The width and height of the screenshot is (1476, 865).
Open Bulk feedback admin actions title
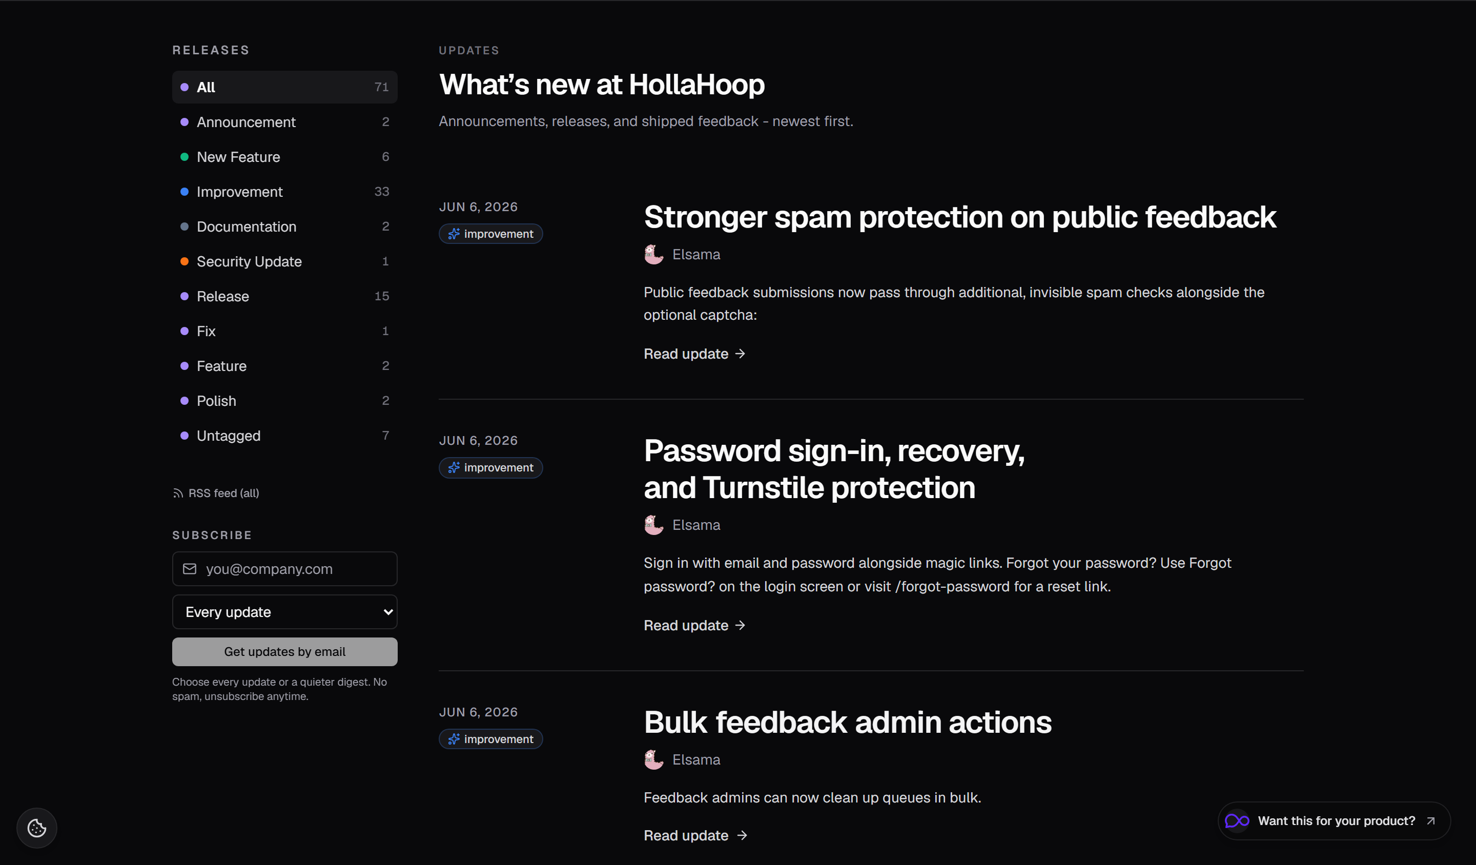point(848,723)
